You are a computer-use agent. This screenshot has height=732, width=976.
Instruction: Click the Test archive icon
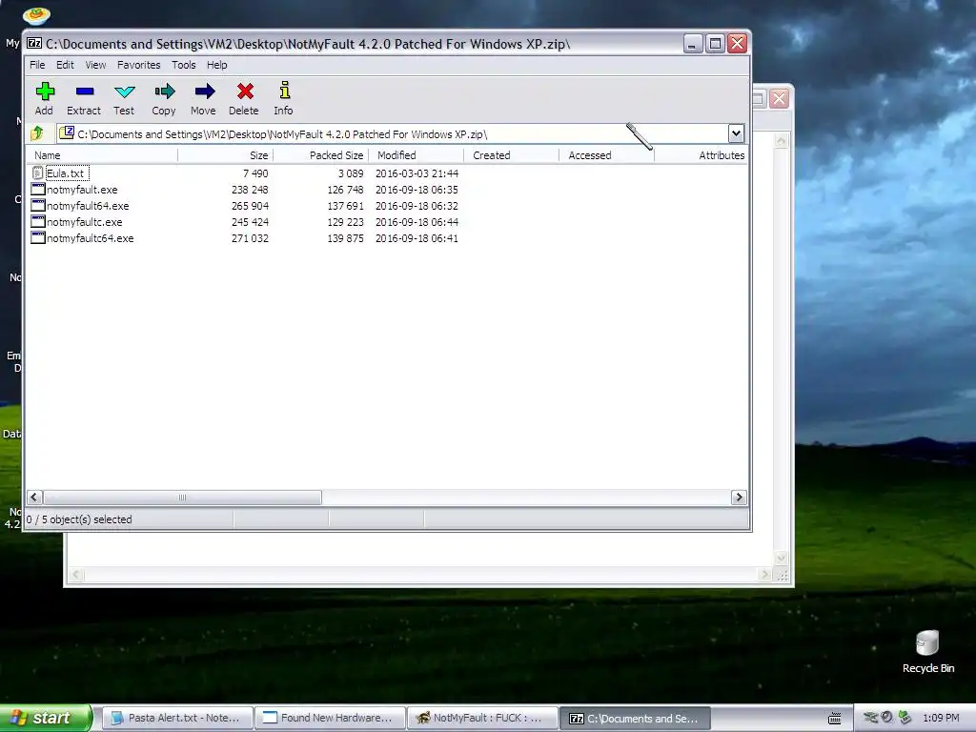[124, 91]
